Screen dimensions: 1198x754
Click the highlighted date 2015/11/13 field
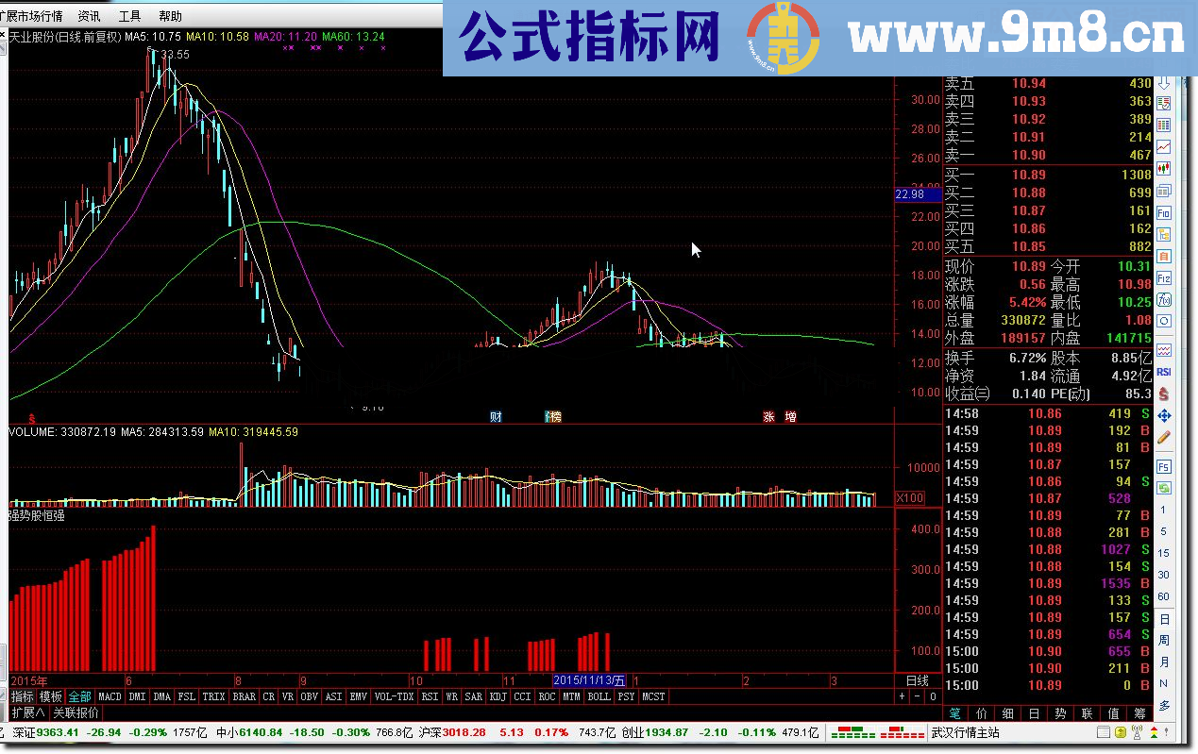590,680
